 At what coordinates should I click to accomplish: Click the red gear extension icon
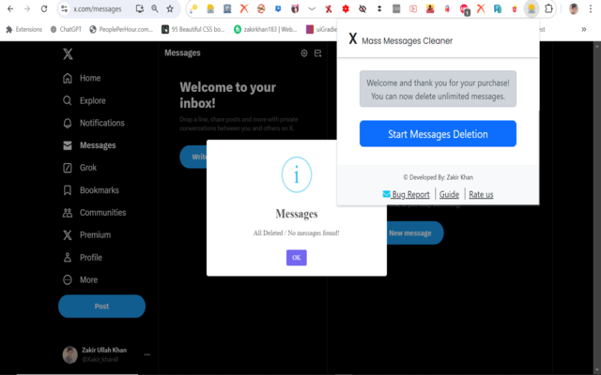point(346,8)
